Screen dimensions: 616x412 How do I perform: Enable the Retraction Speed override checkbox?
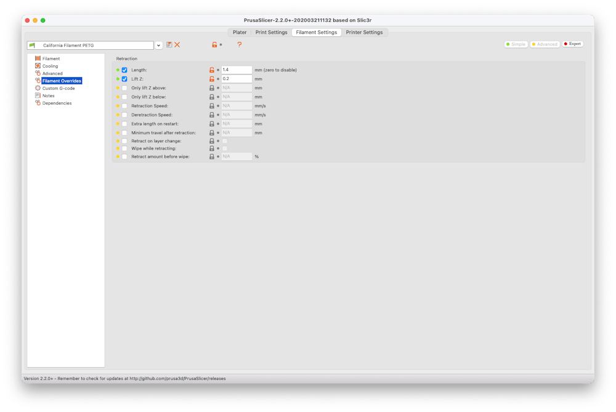(x=124, y=106)
